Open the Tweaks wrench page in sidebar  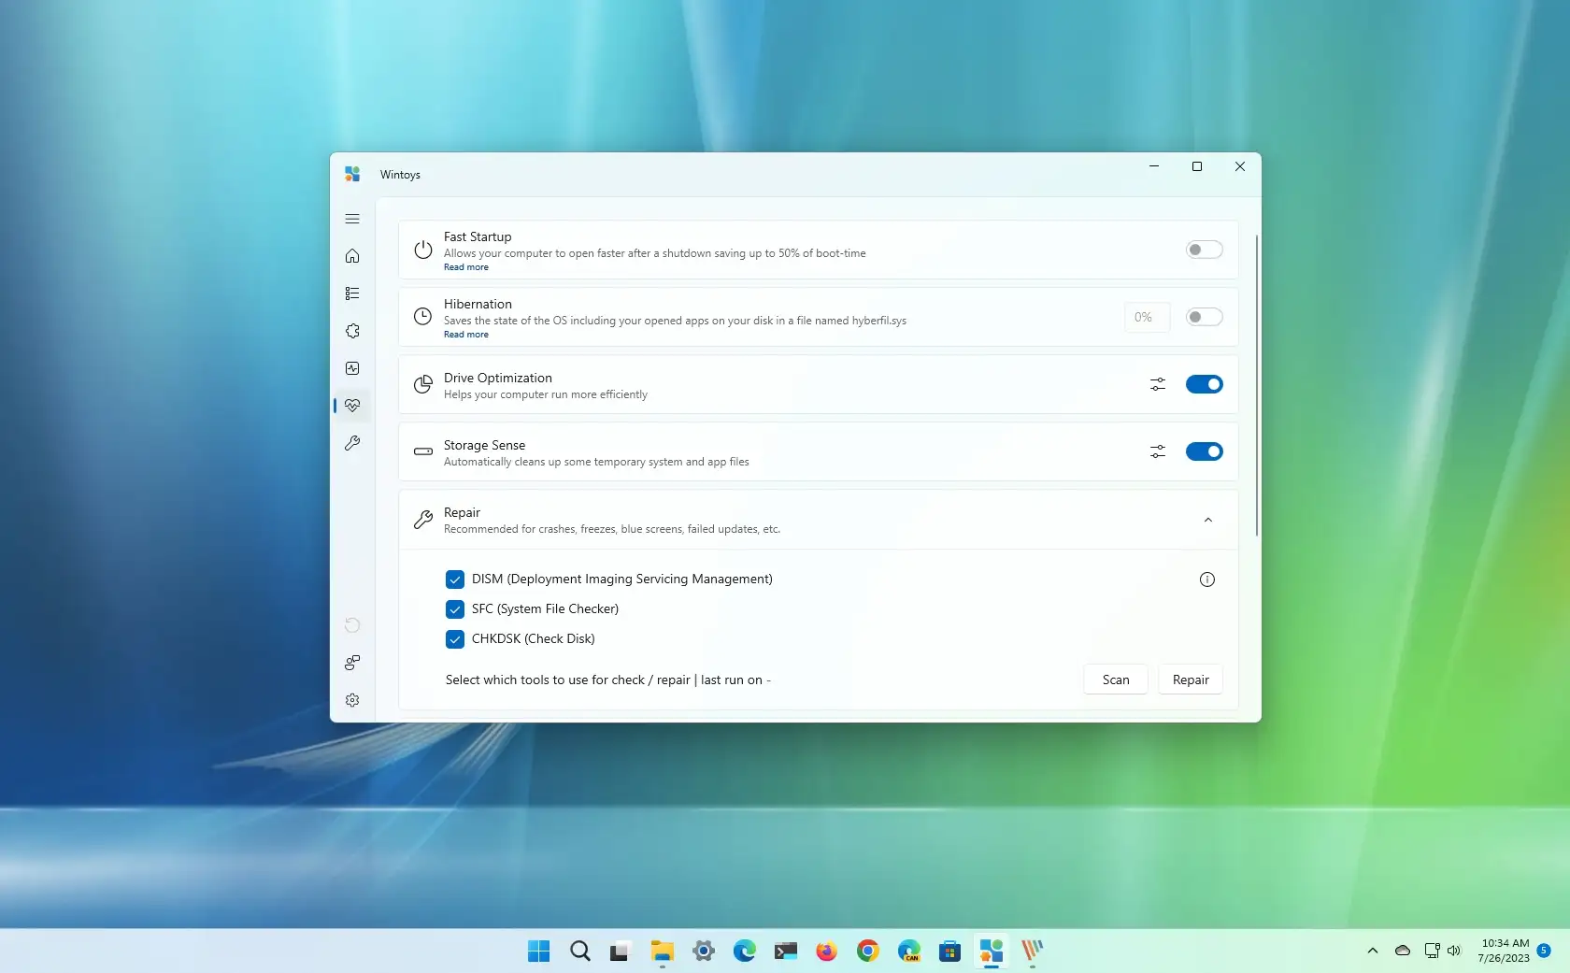pos(352,443)
